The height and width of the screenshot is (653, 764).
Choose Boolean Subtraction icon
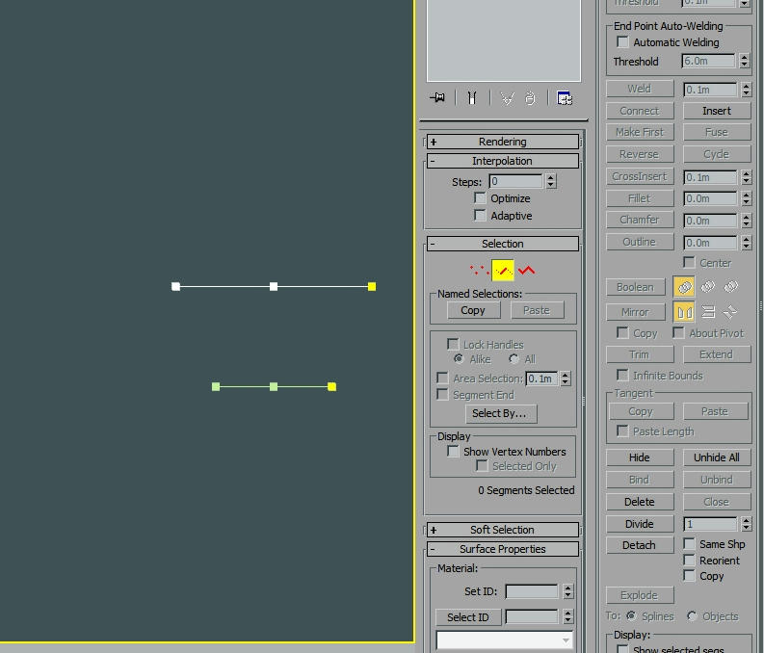tap(707, 286)
